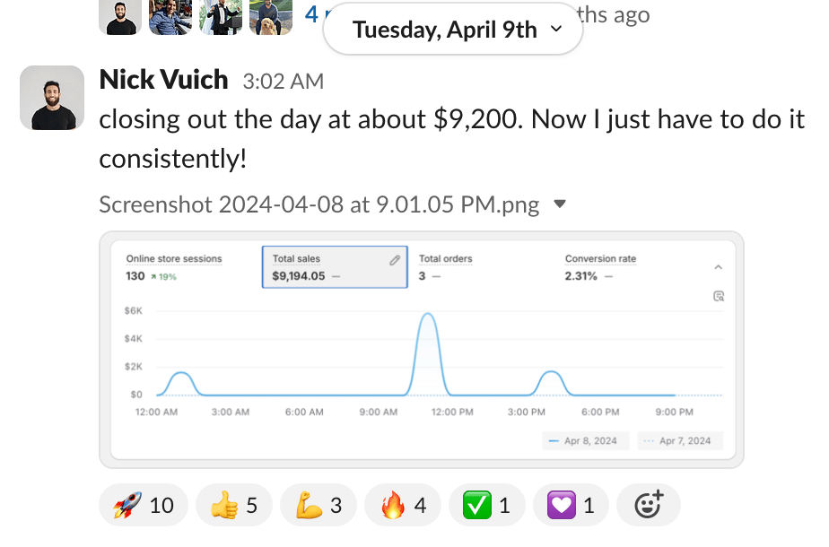Viewport: 829px width, 547px height.
Task: Toggle the thumbs up reaction
Action: [x=233, y=506]
